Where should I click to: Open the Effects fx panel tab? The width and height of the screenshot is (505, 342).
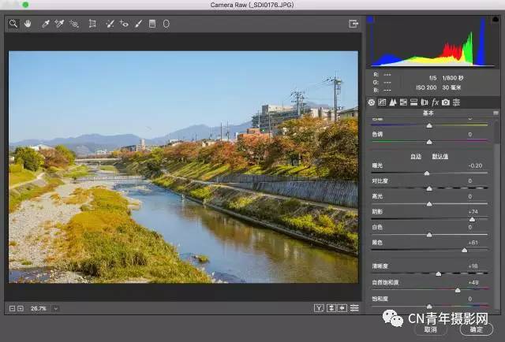[x=435, y=102]
